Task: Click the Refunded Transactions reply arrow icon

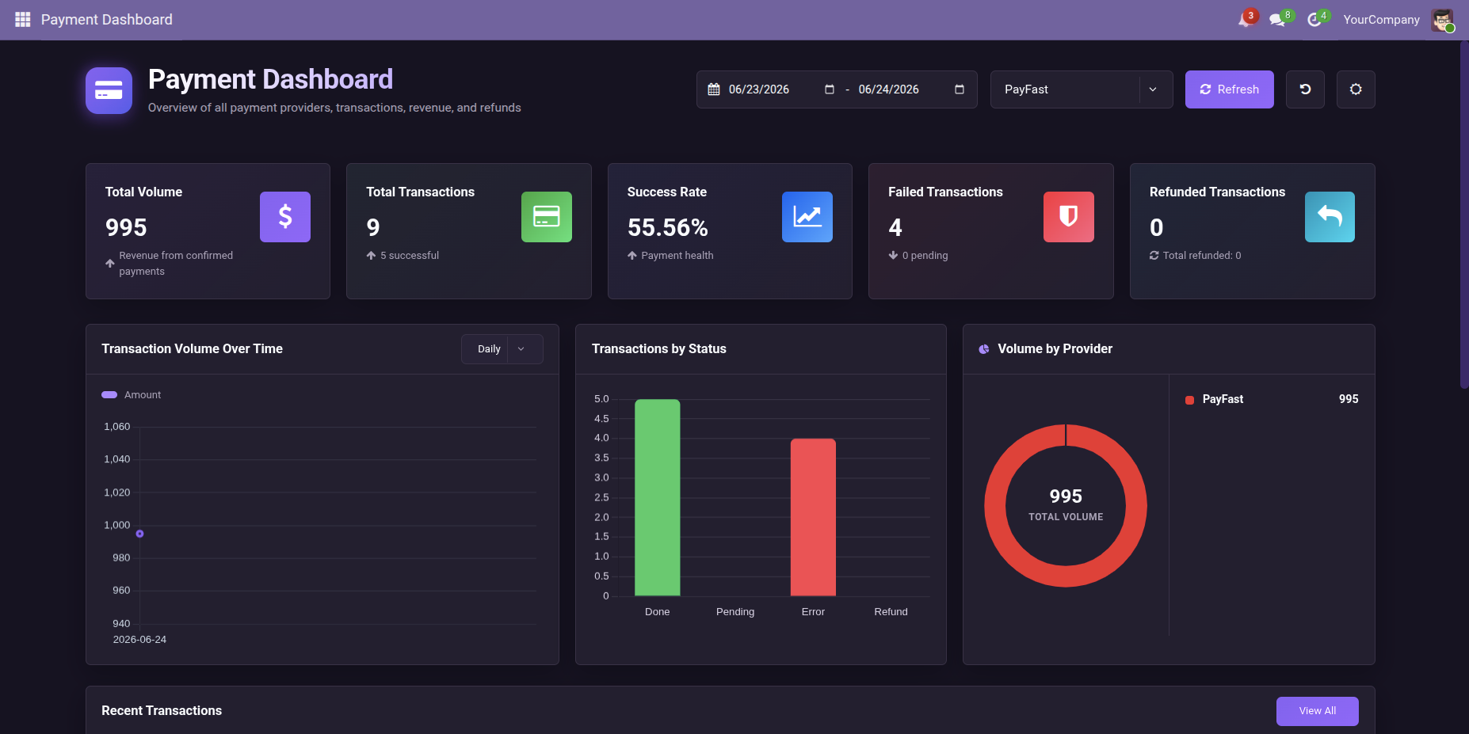Action: (x=1330, y=217)
